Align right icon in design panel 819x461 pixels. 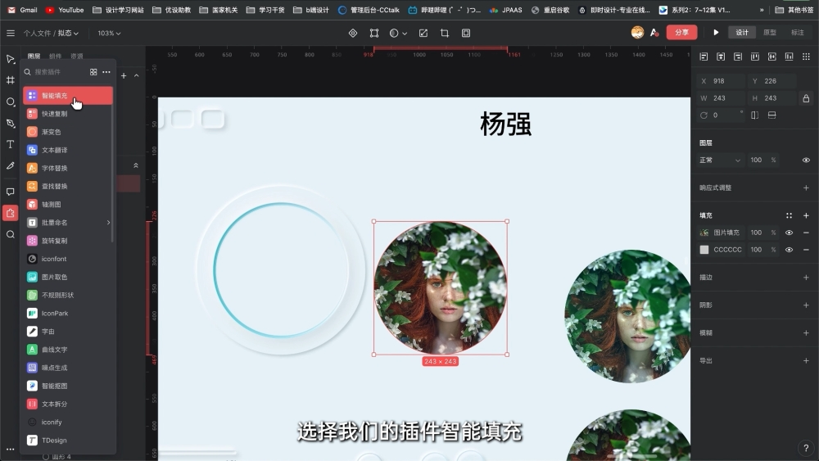click(x=738, y=56)
